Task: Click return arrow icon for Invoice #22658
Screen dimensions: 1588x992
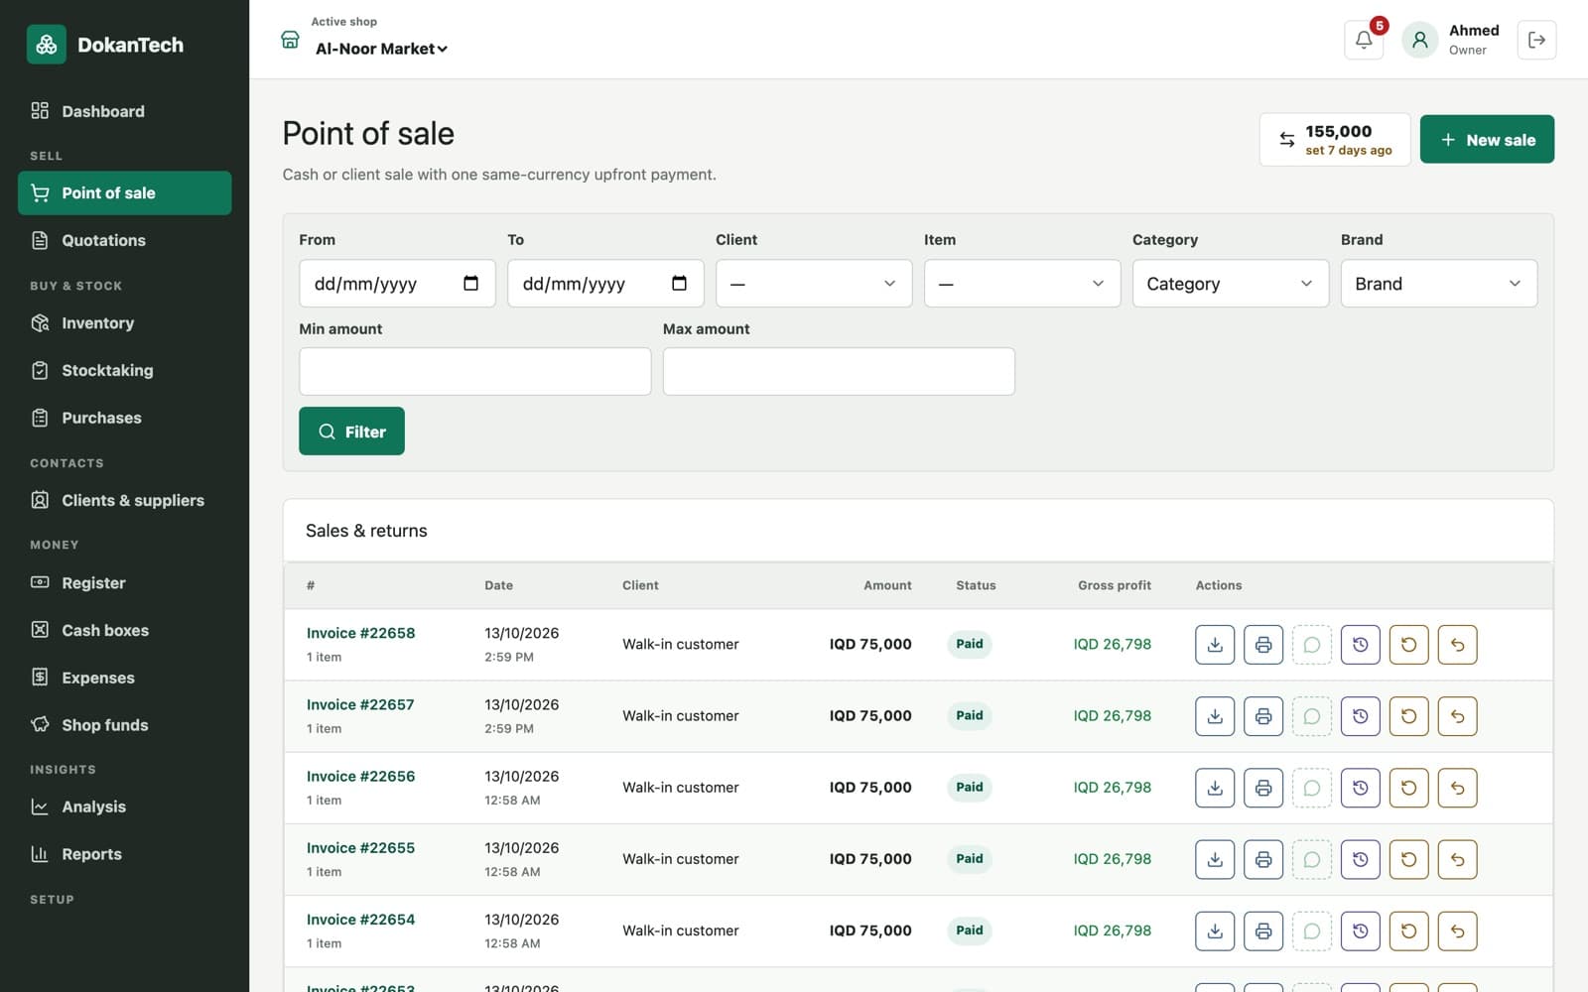Action: (x=1458, y=645)
